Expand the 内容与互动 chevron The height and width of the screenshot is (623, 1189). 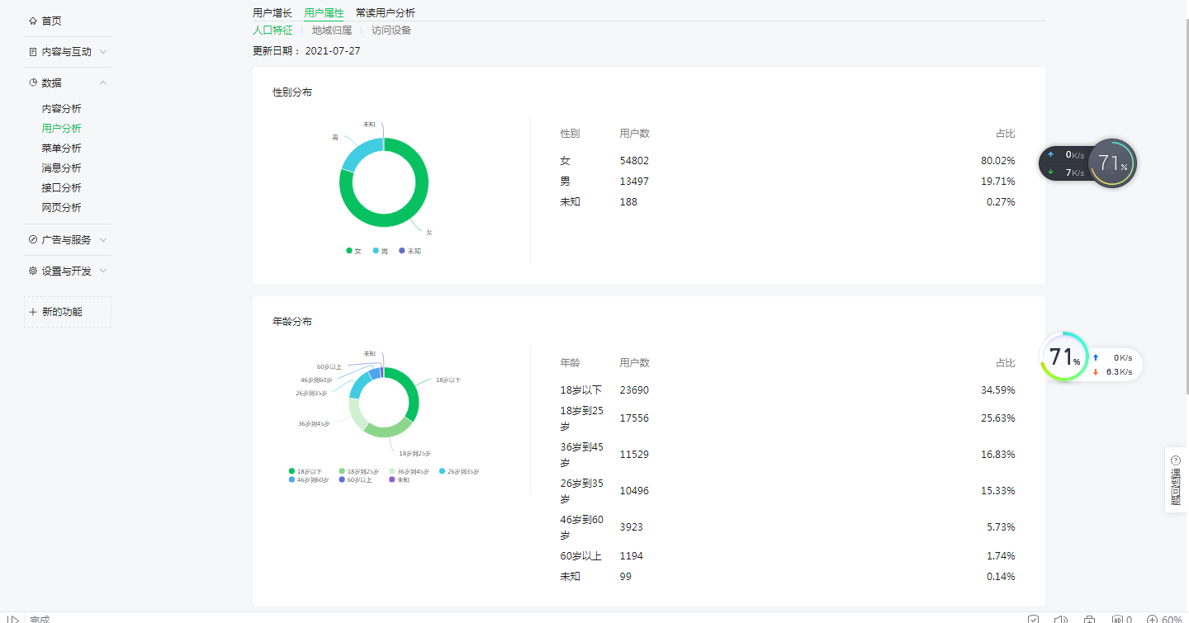tap(102, 52)
